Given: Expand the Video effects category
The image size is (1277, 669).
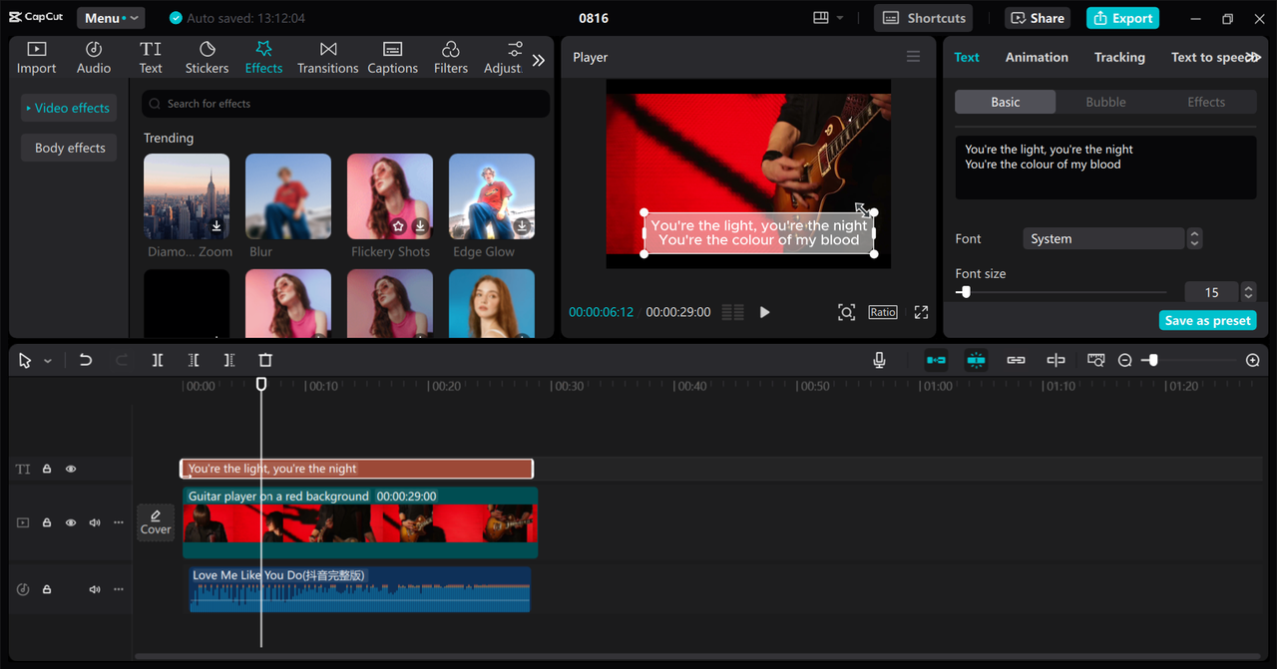Looking at the screenshot, I should pyautogui.click(x=68, y=108).
